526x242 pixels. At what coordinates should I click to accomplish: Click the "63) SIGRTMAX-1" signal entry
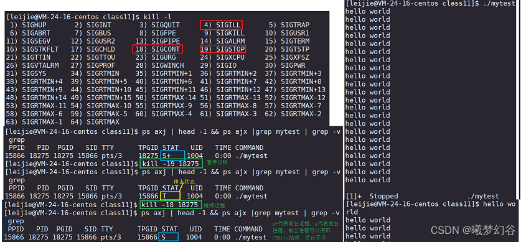pyautogui.click(x=34, y=122)
